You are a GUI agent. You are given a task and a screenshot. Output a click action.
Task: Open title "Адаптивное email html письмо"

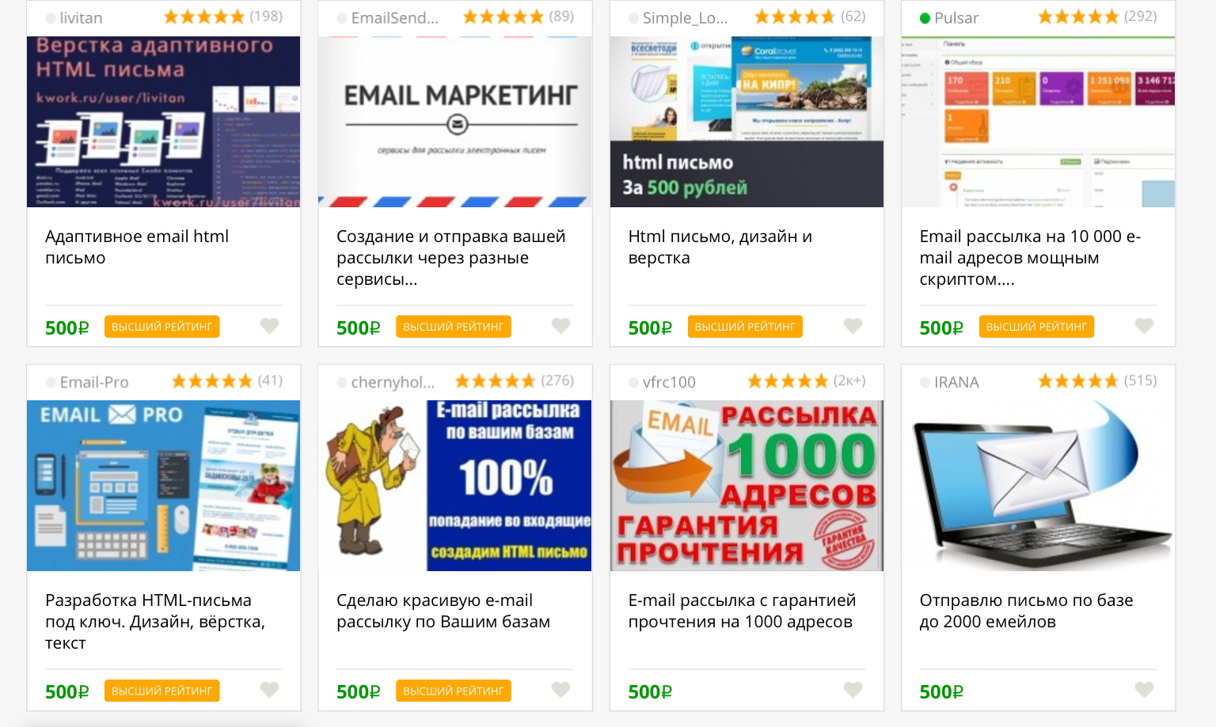(137, 247)
